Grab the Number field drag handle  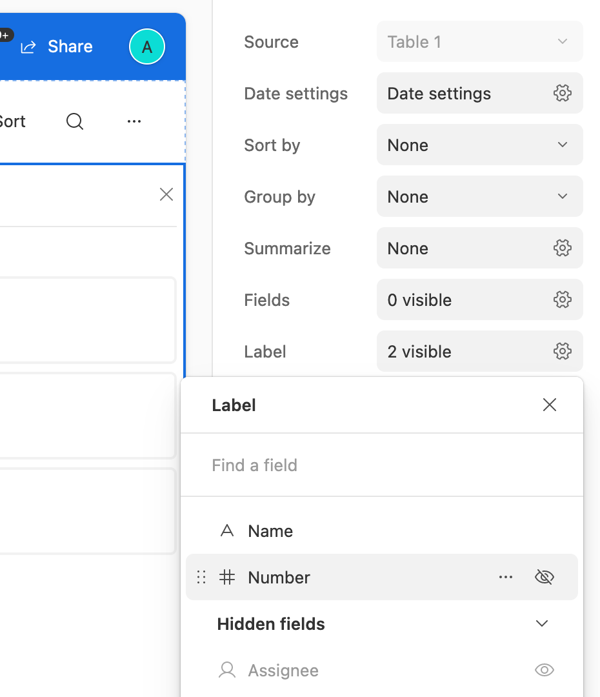[201, 577]
